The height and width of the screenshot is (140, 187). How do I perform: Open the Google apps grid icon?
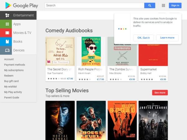click(163, 6)
